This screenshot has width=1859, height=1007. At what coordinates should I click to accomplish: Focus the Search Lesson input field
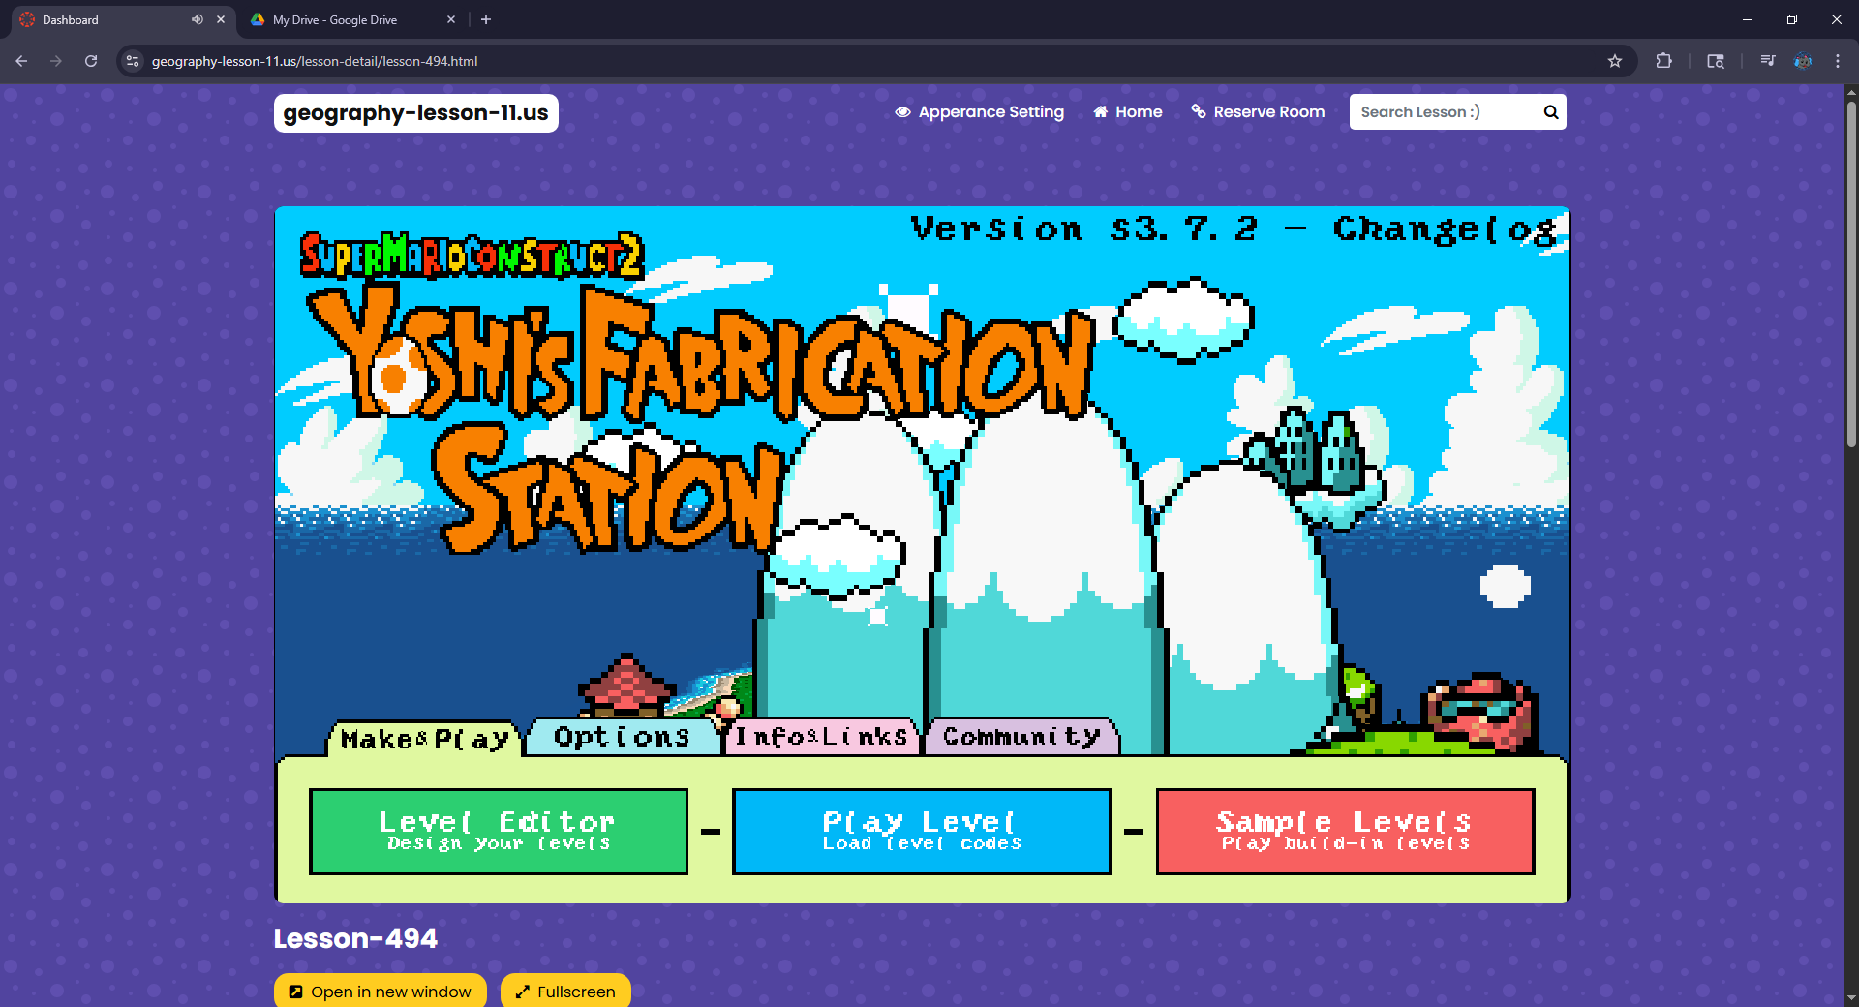point(1445,112)
